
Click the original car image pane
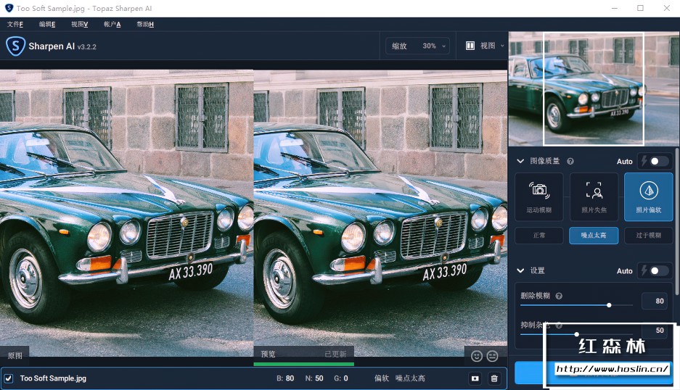[126, 213]
